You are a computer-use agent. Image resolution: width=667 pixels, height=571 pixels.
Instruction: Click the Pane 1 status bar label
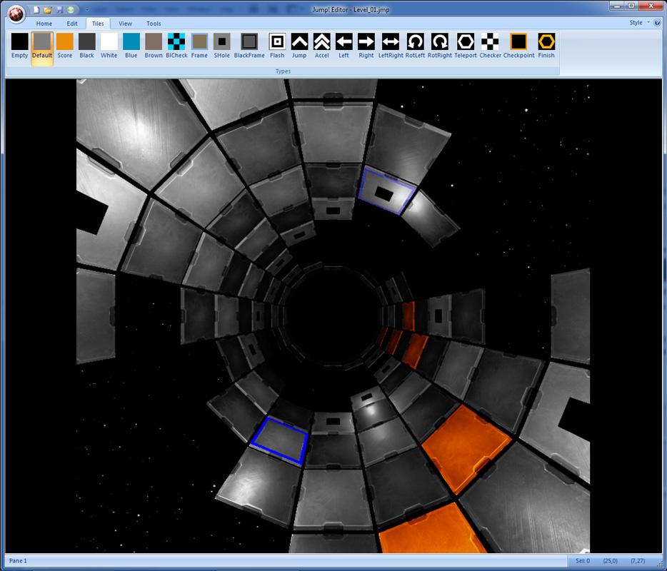pyautogui.click(x=18, y=561)
